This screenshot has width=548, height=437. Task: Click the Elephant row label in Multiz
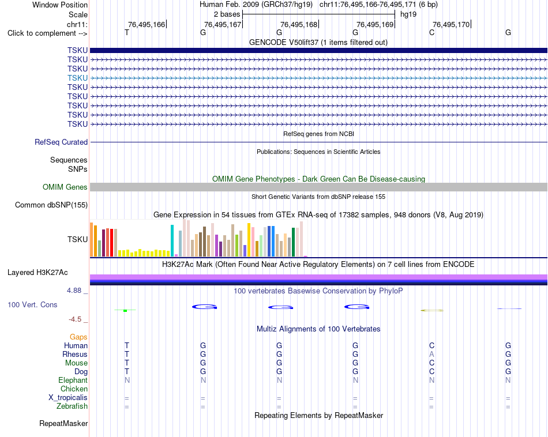coord(73,380)
